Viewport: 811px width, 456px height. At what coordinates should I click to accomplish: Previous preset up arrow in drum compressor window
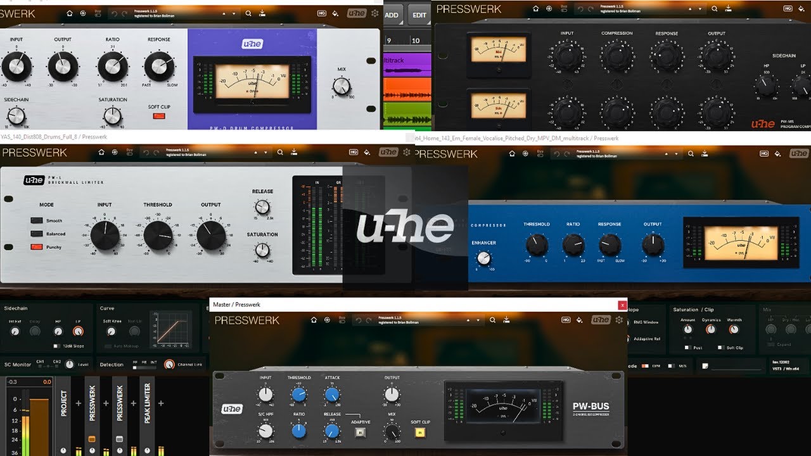point(224,13)
